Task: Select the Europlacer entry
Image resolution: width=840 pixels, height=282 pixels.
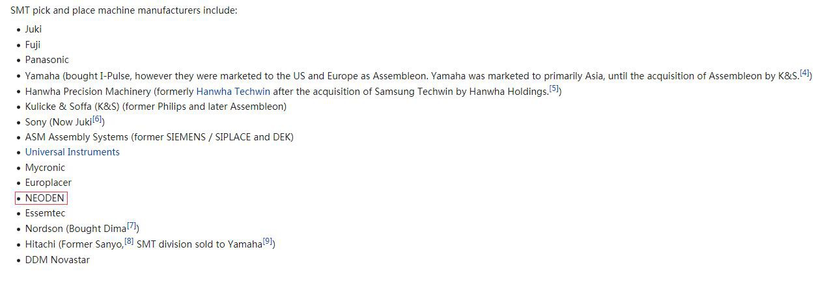Action: click(x=48, y=183)
